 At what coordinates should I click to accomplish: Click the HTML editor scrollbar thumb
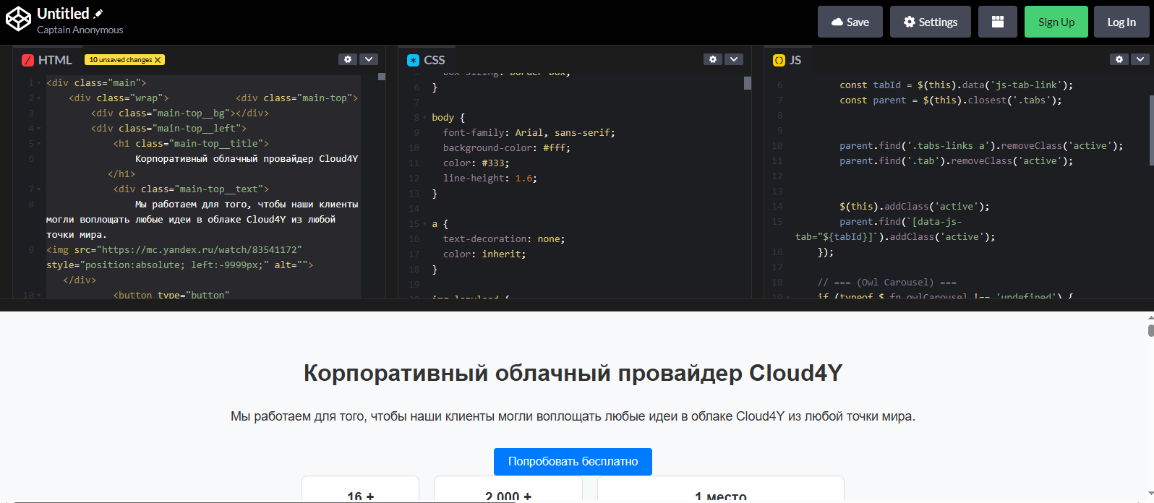click(382, 76)
